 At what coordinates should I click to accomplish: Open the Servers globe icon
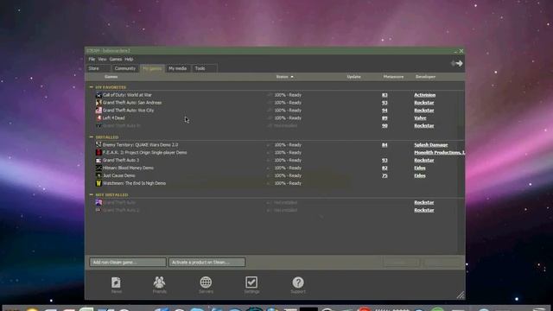(206, 282)
